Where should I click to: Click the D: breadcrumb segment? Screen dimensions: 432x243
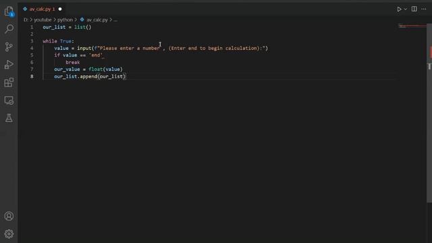pyautogui.click(x=26, y=20)
